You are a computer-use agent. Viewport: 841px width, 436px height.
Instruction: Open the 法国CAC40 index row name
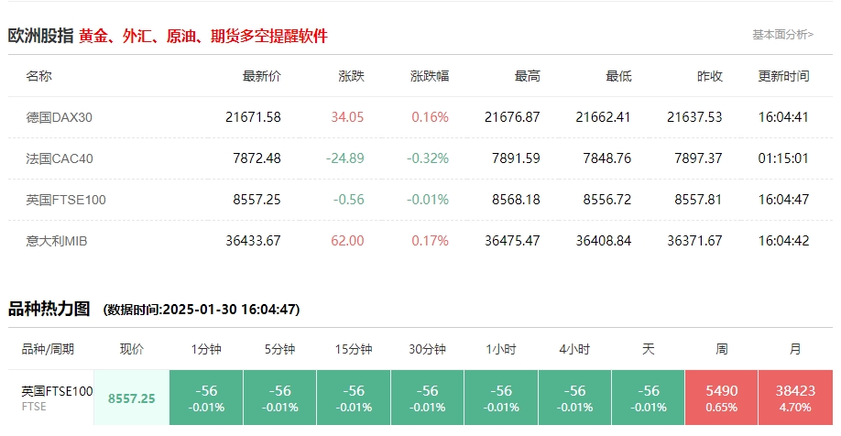pyautogui.click(x=60, y=158)
